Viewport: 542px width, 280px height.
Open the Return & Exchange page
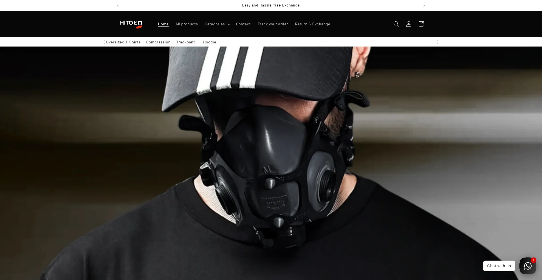312,24
